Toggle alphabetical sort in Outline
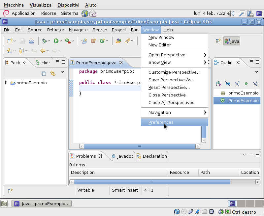The width and height of the screenshot is (264, 216). [x=218, y=84]
